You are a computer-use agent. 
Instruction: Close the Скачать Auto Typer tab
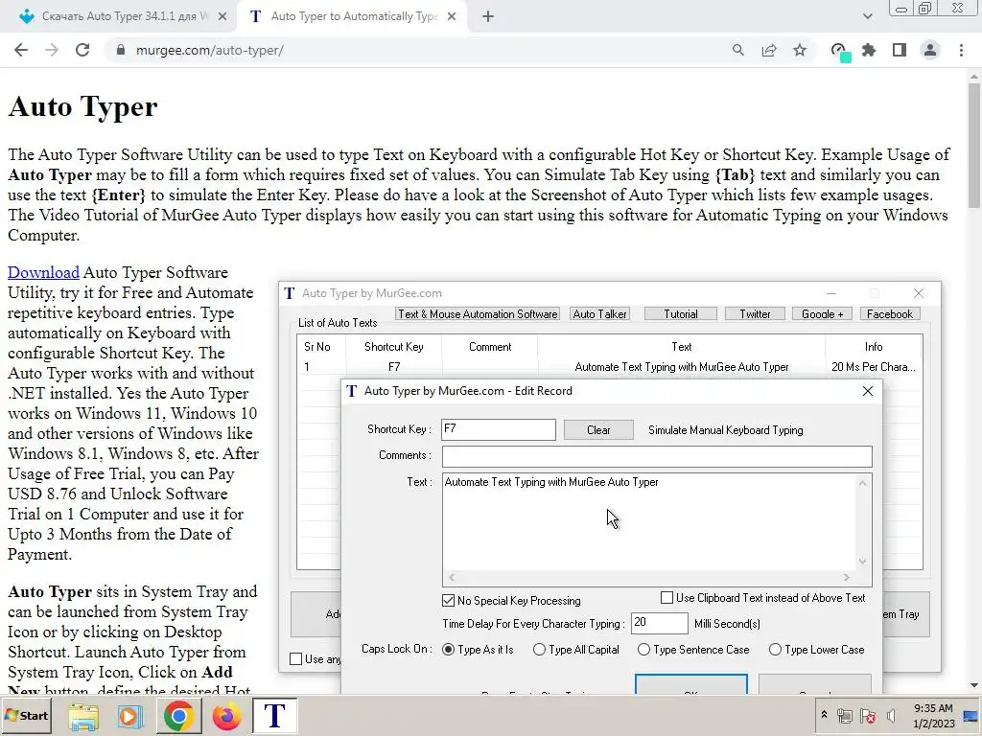[222, 17]
